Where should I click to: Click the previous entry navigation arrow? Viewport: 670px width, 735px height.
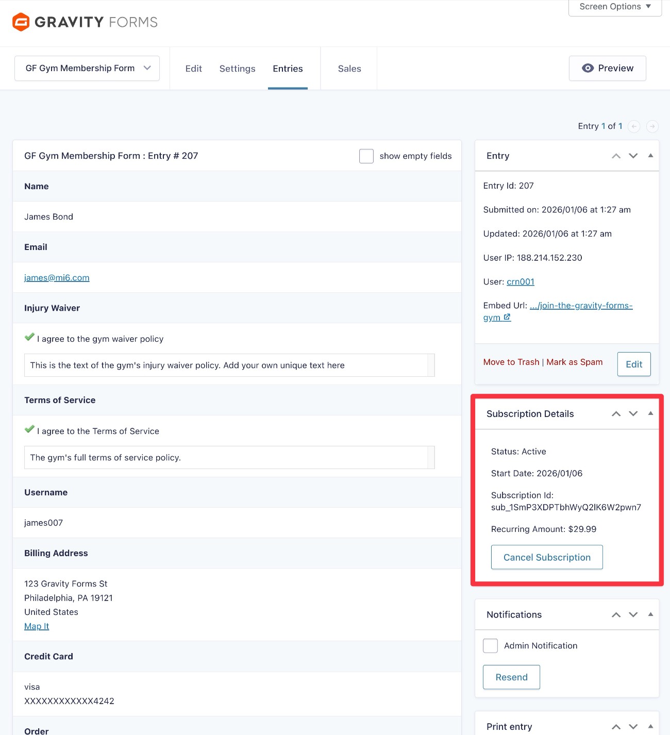click(x=634, y=126)
